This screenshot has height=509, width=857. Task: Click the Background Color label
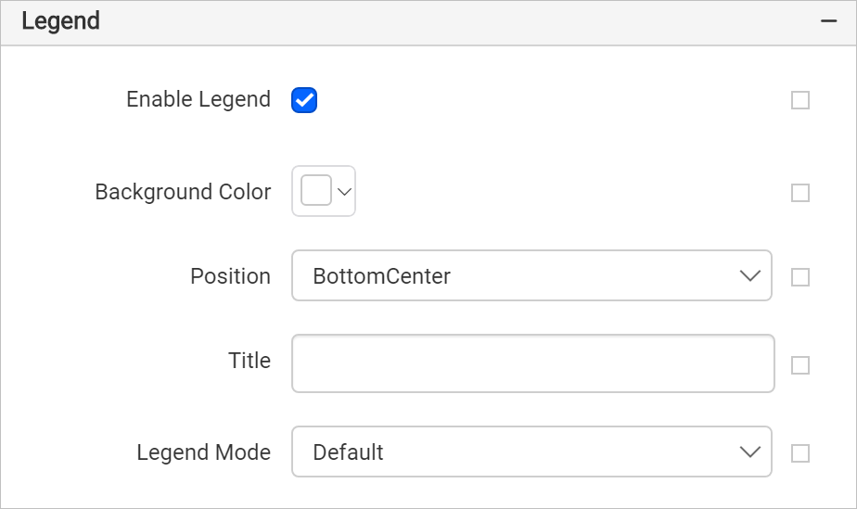tap(183, 192)
